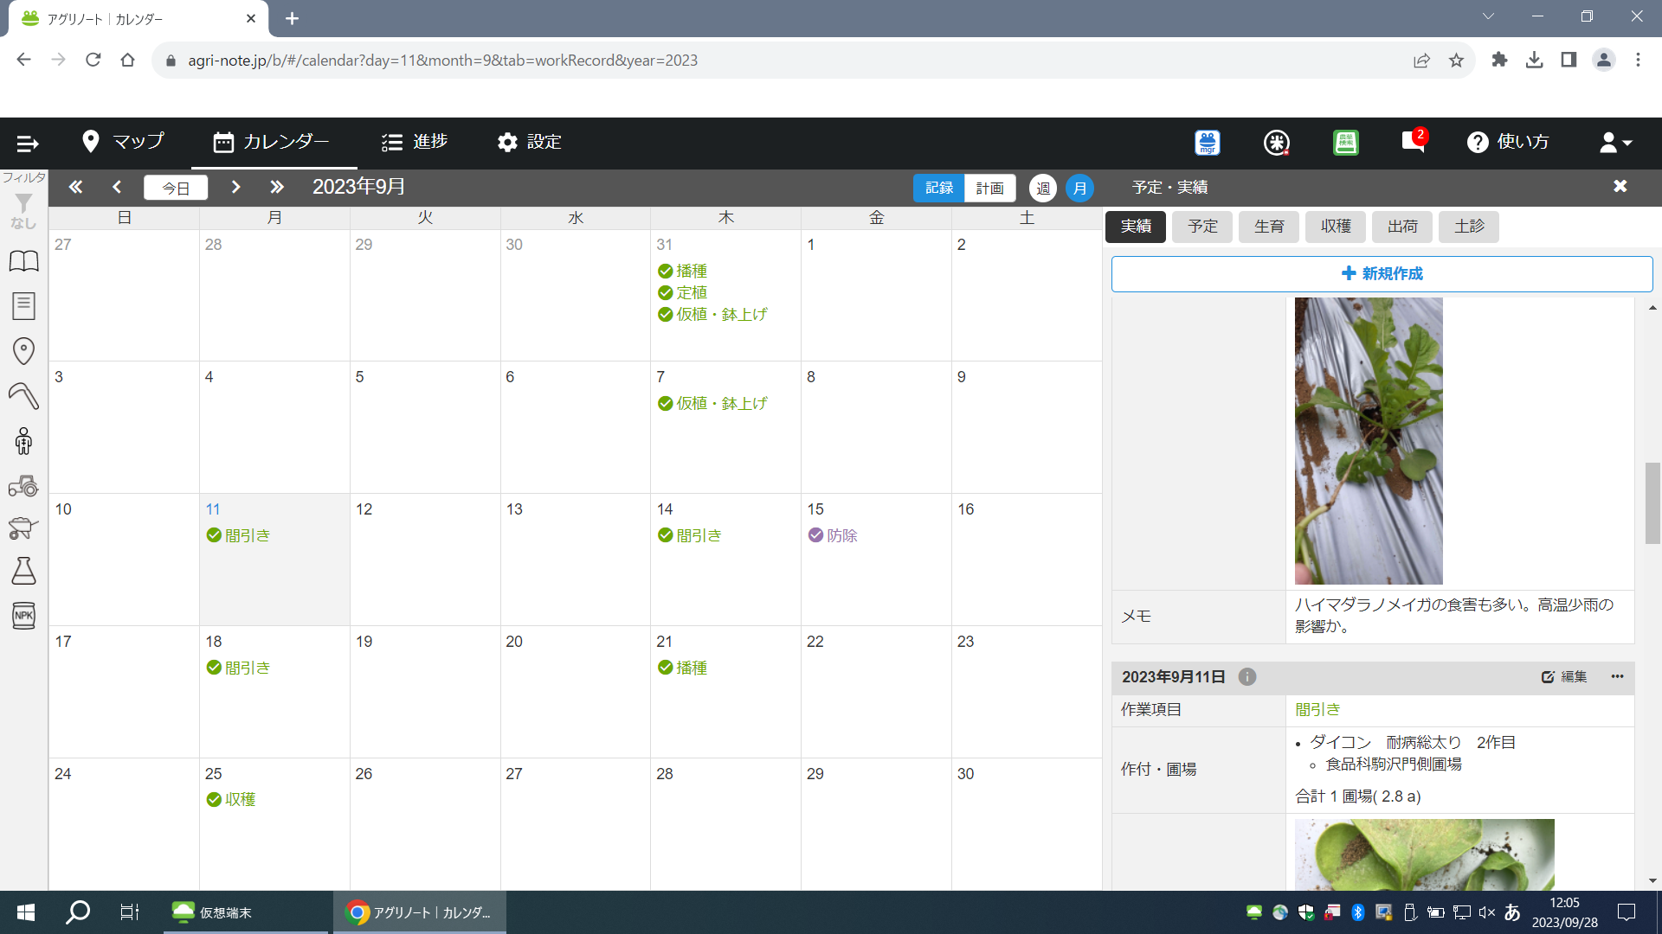
Task: Open the open-book sidebar icon
Action: pyautogui.click(x=23, y=261)
